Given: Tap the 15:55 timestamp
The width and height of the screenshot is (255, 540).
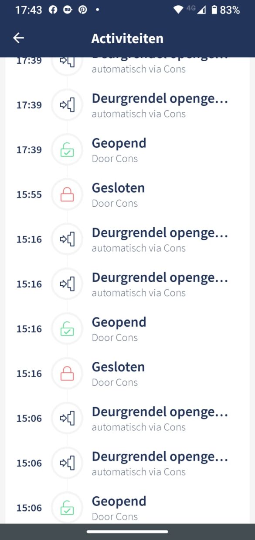Looking at the screenshot, I should tap(29, 195).
